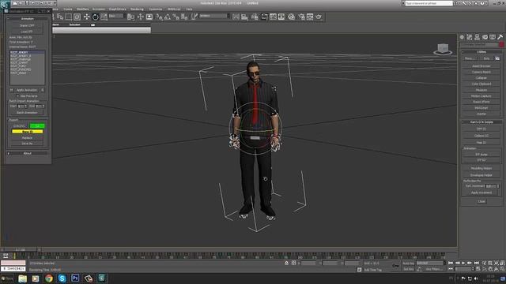Screen dimensions: 506x284
Task: Click the Apply increment button
Action: point(481,192)
